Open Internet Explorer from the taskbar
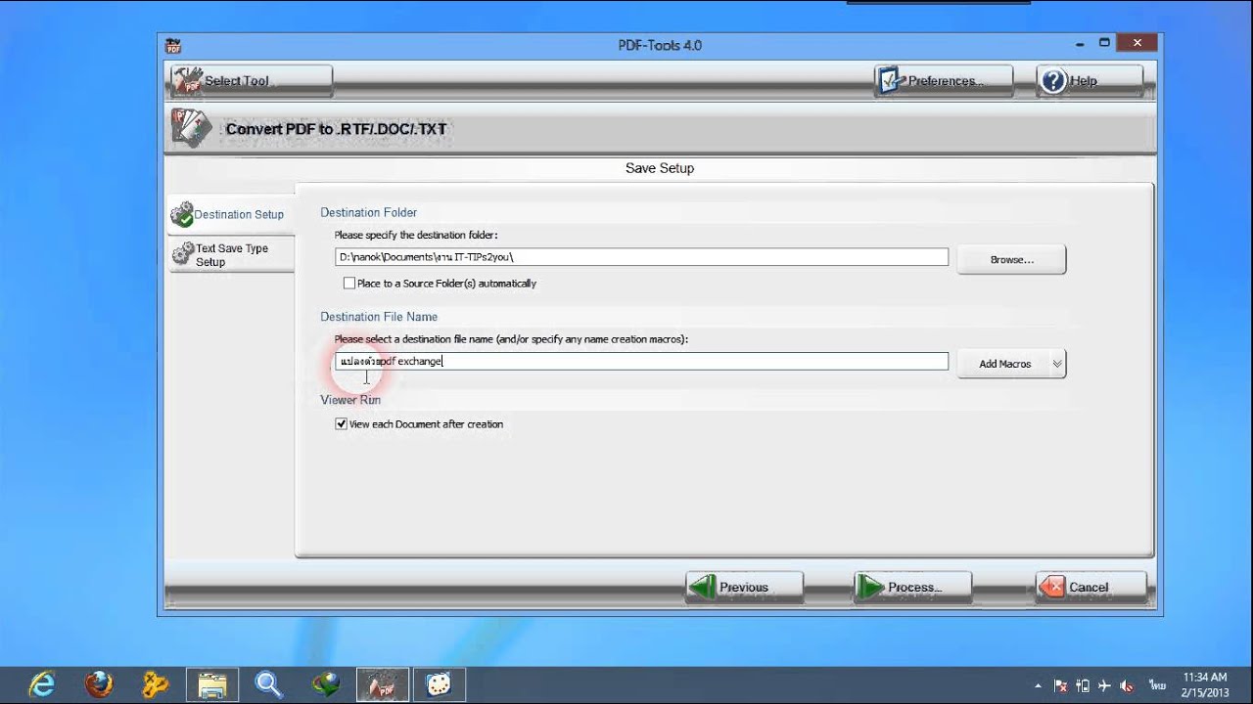 (42, 684)
